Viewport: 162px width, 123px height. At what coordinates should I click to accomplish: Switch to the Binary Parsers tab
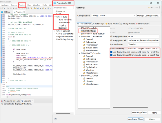128,24
